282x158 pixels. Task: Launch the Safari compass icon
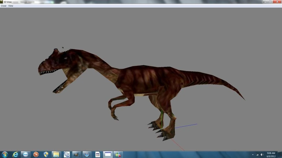click(86, 154)
